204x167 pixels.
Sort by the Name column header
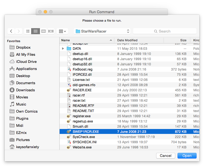click(x=87, y=40)
